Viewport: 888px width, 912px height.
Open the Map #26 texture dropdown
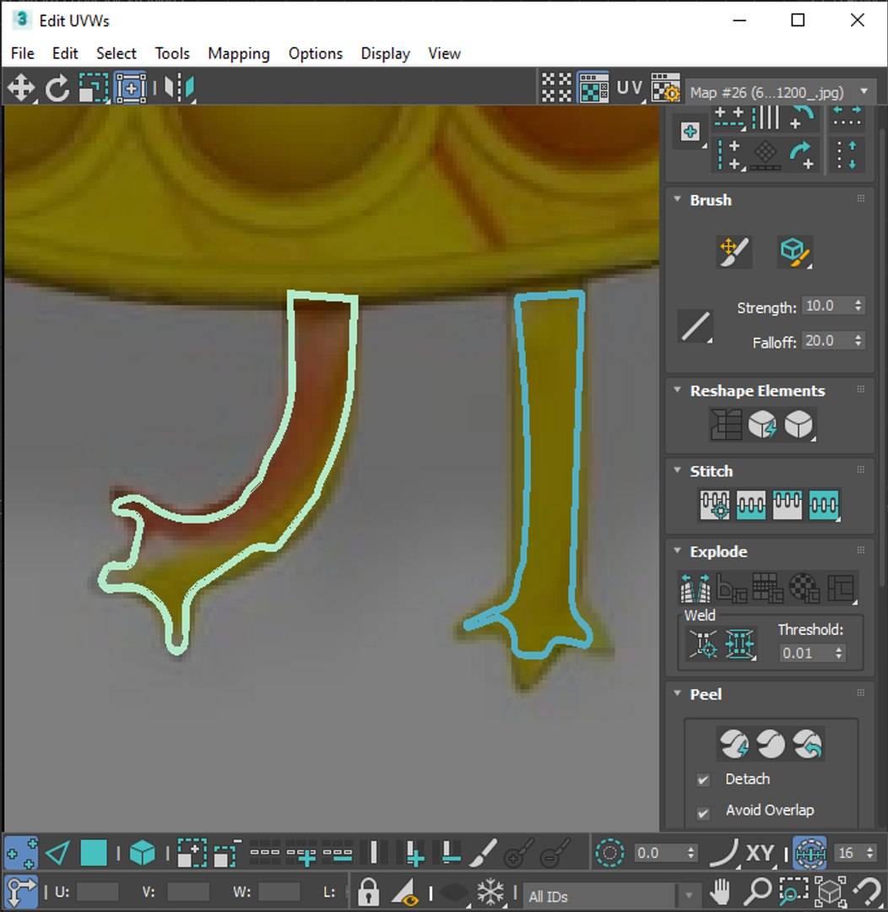[781, 92]
